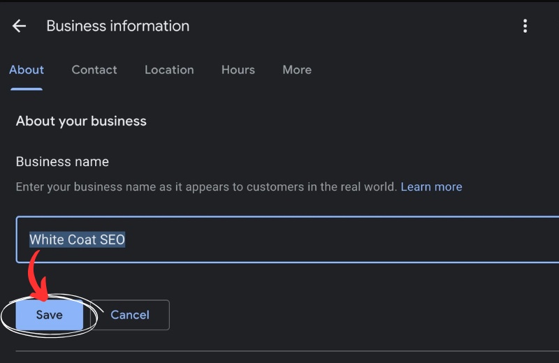Go back using the left arrow icon
Screen dimensions: 559x363
pyautogui.click(x=19, y=26)
